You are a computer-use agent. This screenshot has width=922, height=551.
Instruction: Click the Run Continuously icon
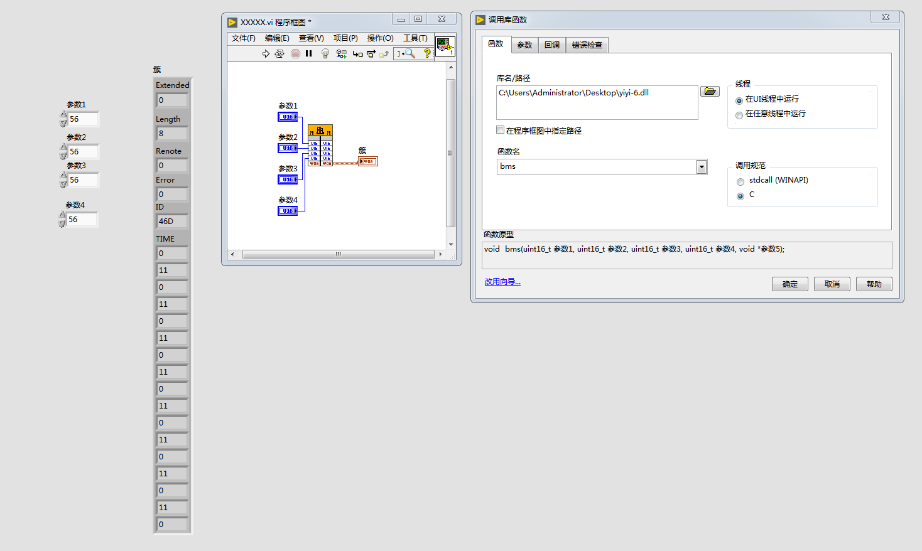(x=279, y=53)
